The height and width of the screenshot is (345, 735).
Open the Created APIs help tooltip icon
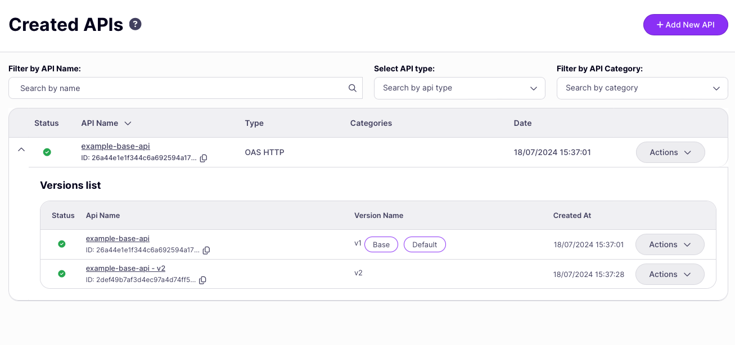[135, 24]
